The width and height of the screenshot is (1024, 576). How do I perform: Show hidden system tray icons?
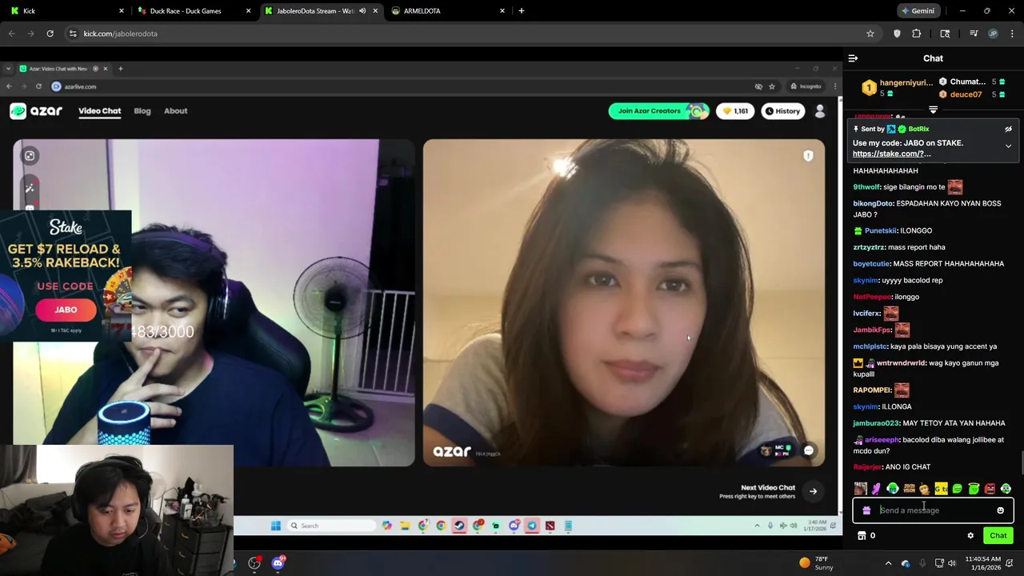click(888, 563)
